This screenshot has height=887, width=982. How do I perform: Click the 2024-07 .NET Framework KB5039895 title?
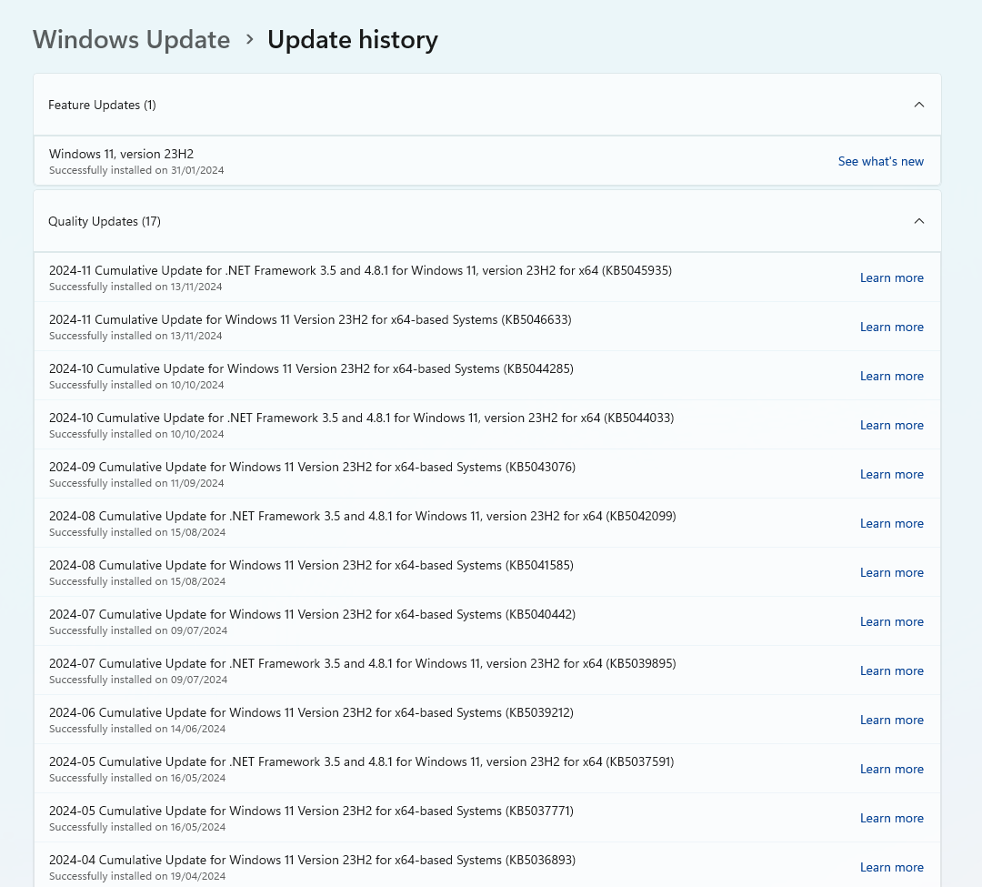tap(363, 663)
